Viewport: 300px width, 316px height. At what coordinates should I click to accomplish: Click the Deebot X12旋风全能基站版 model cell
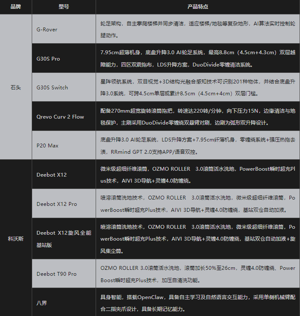(x=63, y=238)
